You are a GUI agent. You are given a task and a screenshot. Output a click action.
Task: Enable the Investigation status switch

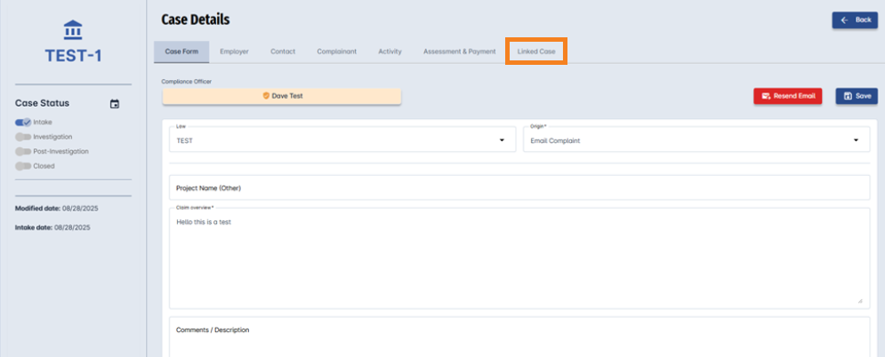(x=23, y=137)
